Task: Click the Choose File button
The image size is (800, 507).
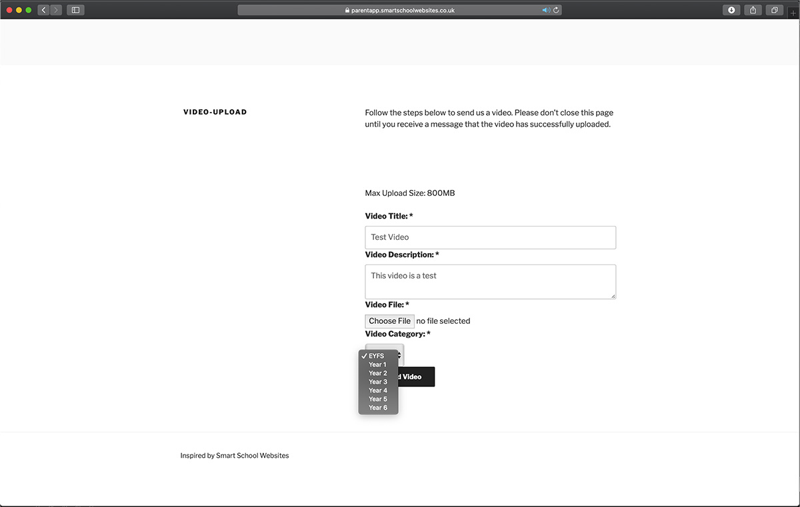Action: click(x=389, y=320)
